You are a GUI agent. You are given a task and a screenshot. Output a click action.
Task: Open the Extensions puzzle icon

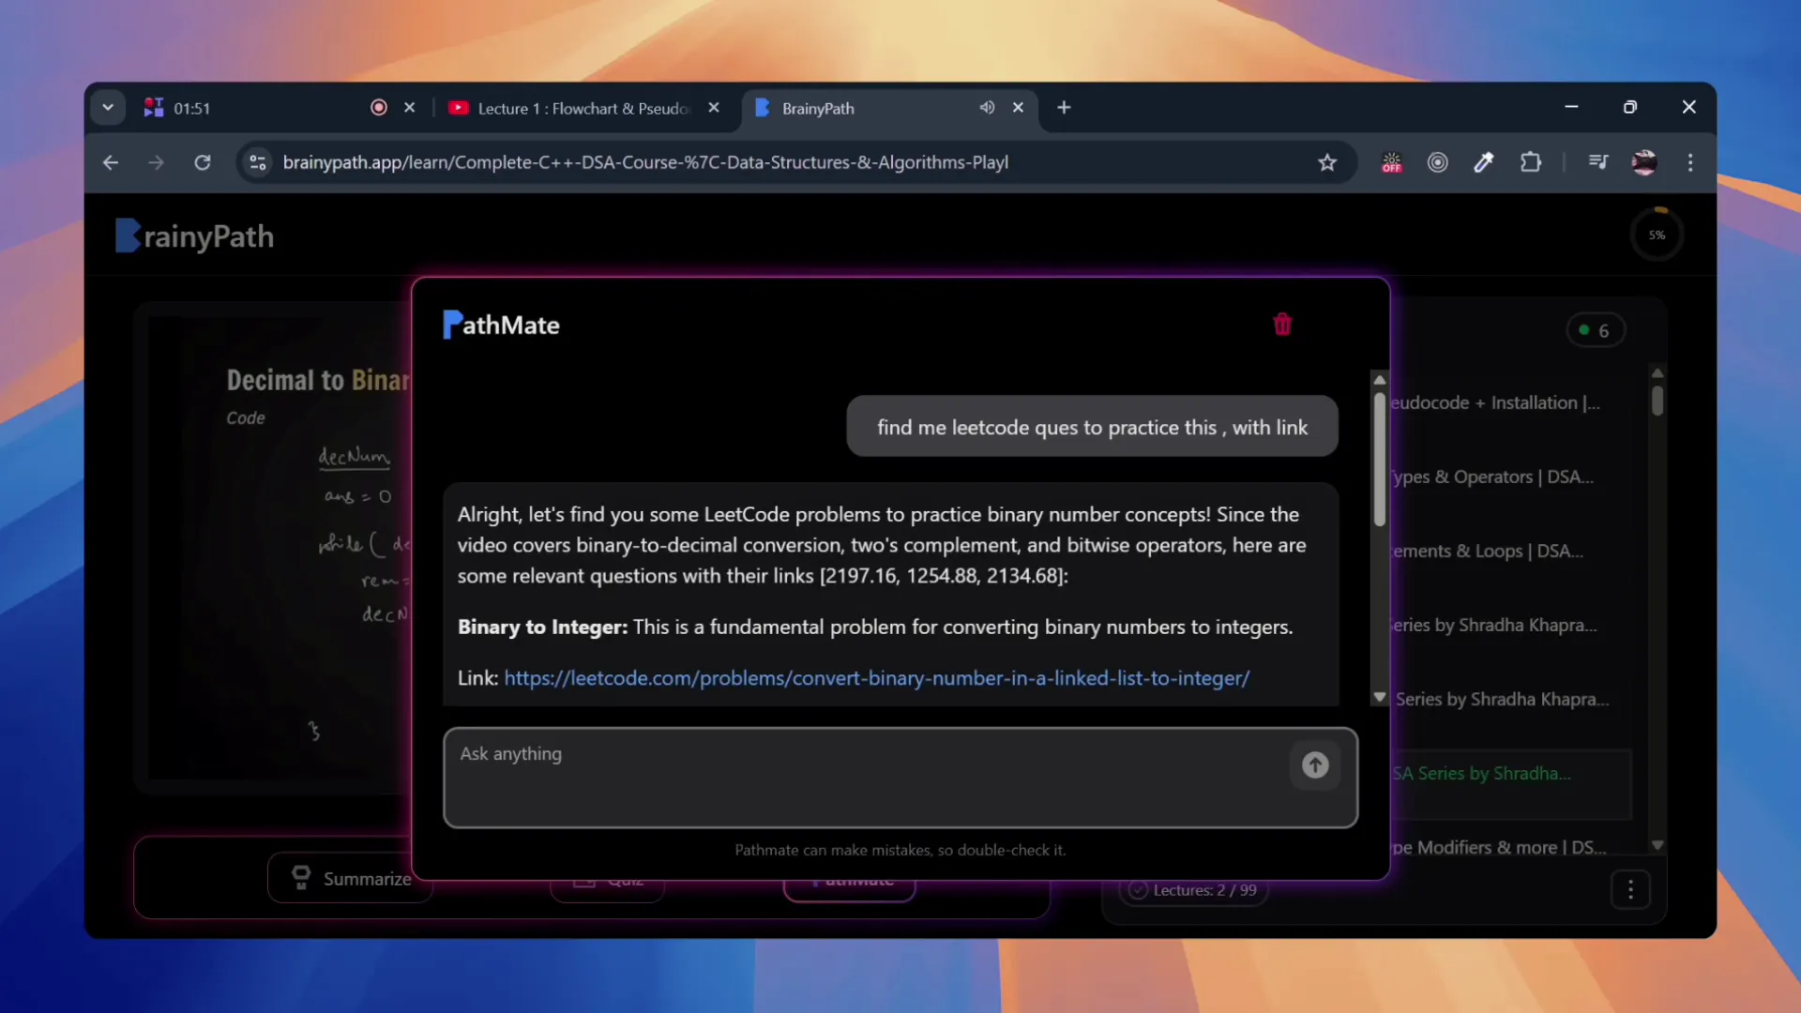point(1530,162)
